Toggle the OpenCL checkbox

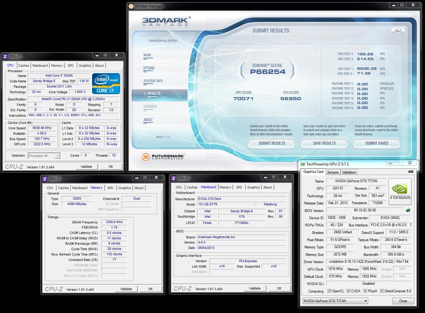329,291
